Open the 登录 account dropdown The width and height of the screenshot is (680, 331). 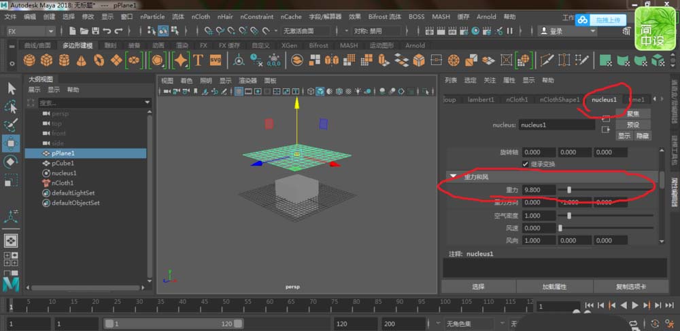click(567, 31)
